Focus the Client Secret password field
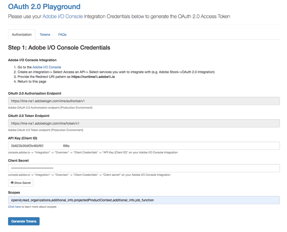This screenshot has width=287, height=232. [144, 168]
